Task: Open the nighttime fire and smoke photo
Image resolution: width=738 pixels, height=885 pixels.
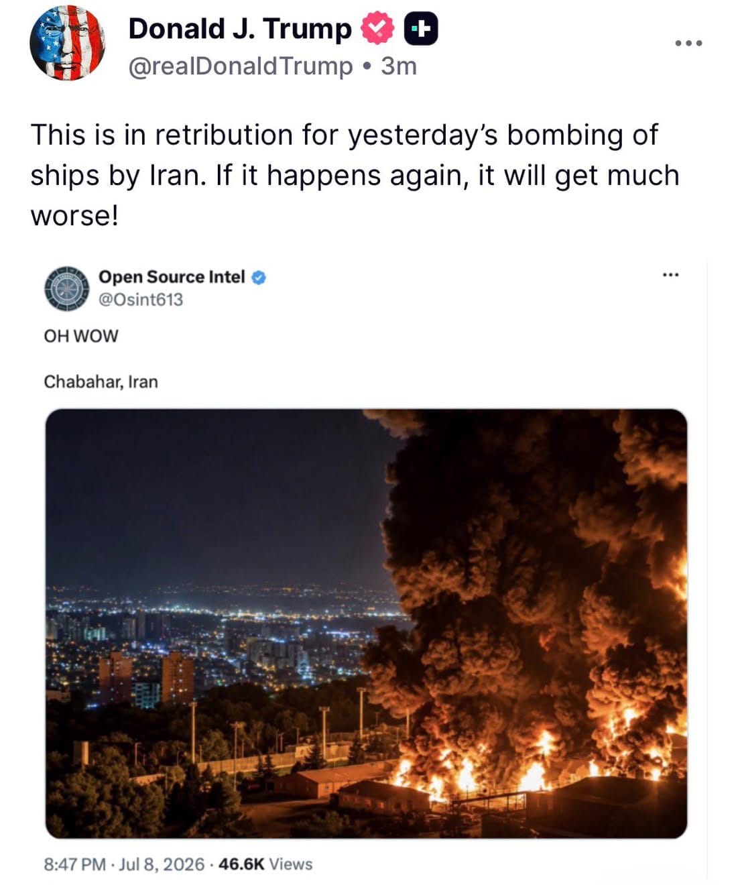Action: [x=366, y=624]
